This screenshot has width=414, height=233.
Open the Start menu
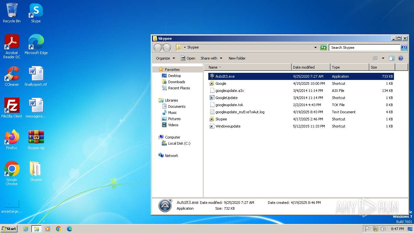[x=9, y=229]
